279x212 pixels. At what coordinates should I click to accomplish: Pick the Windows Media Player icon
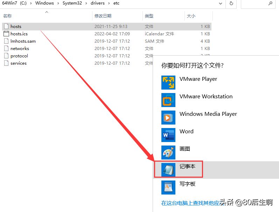point(168,118)
